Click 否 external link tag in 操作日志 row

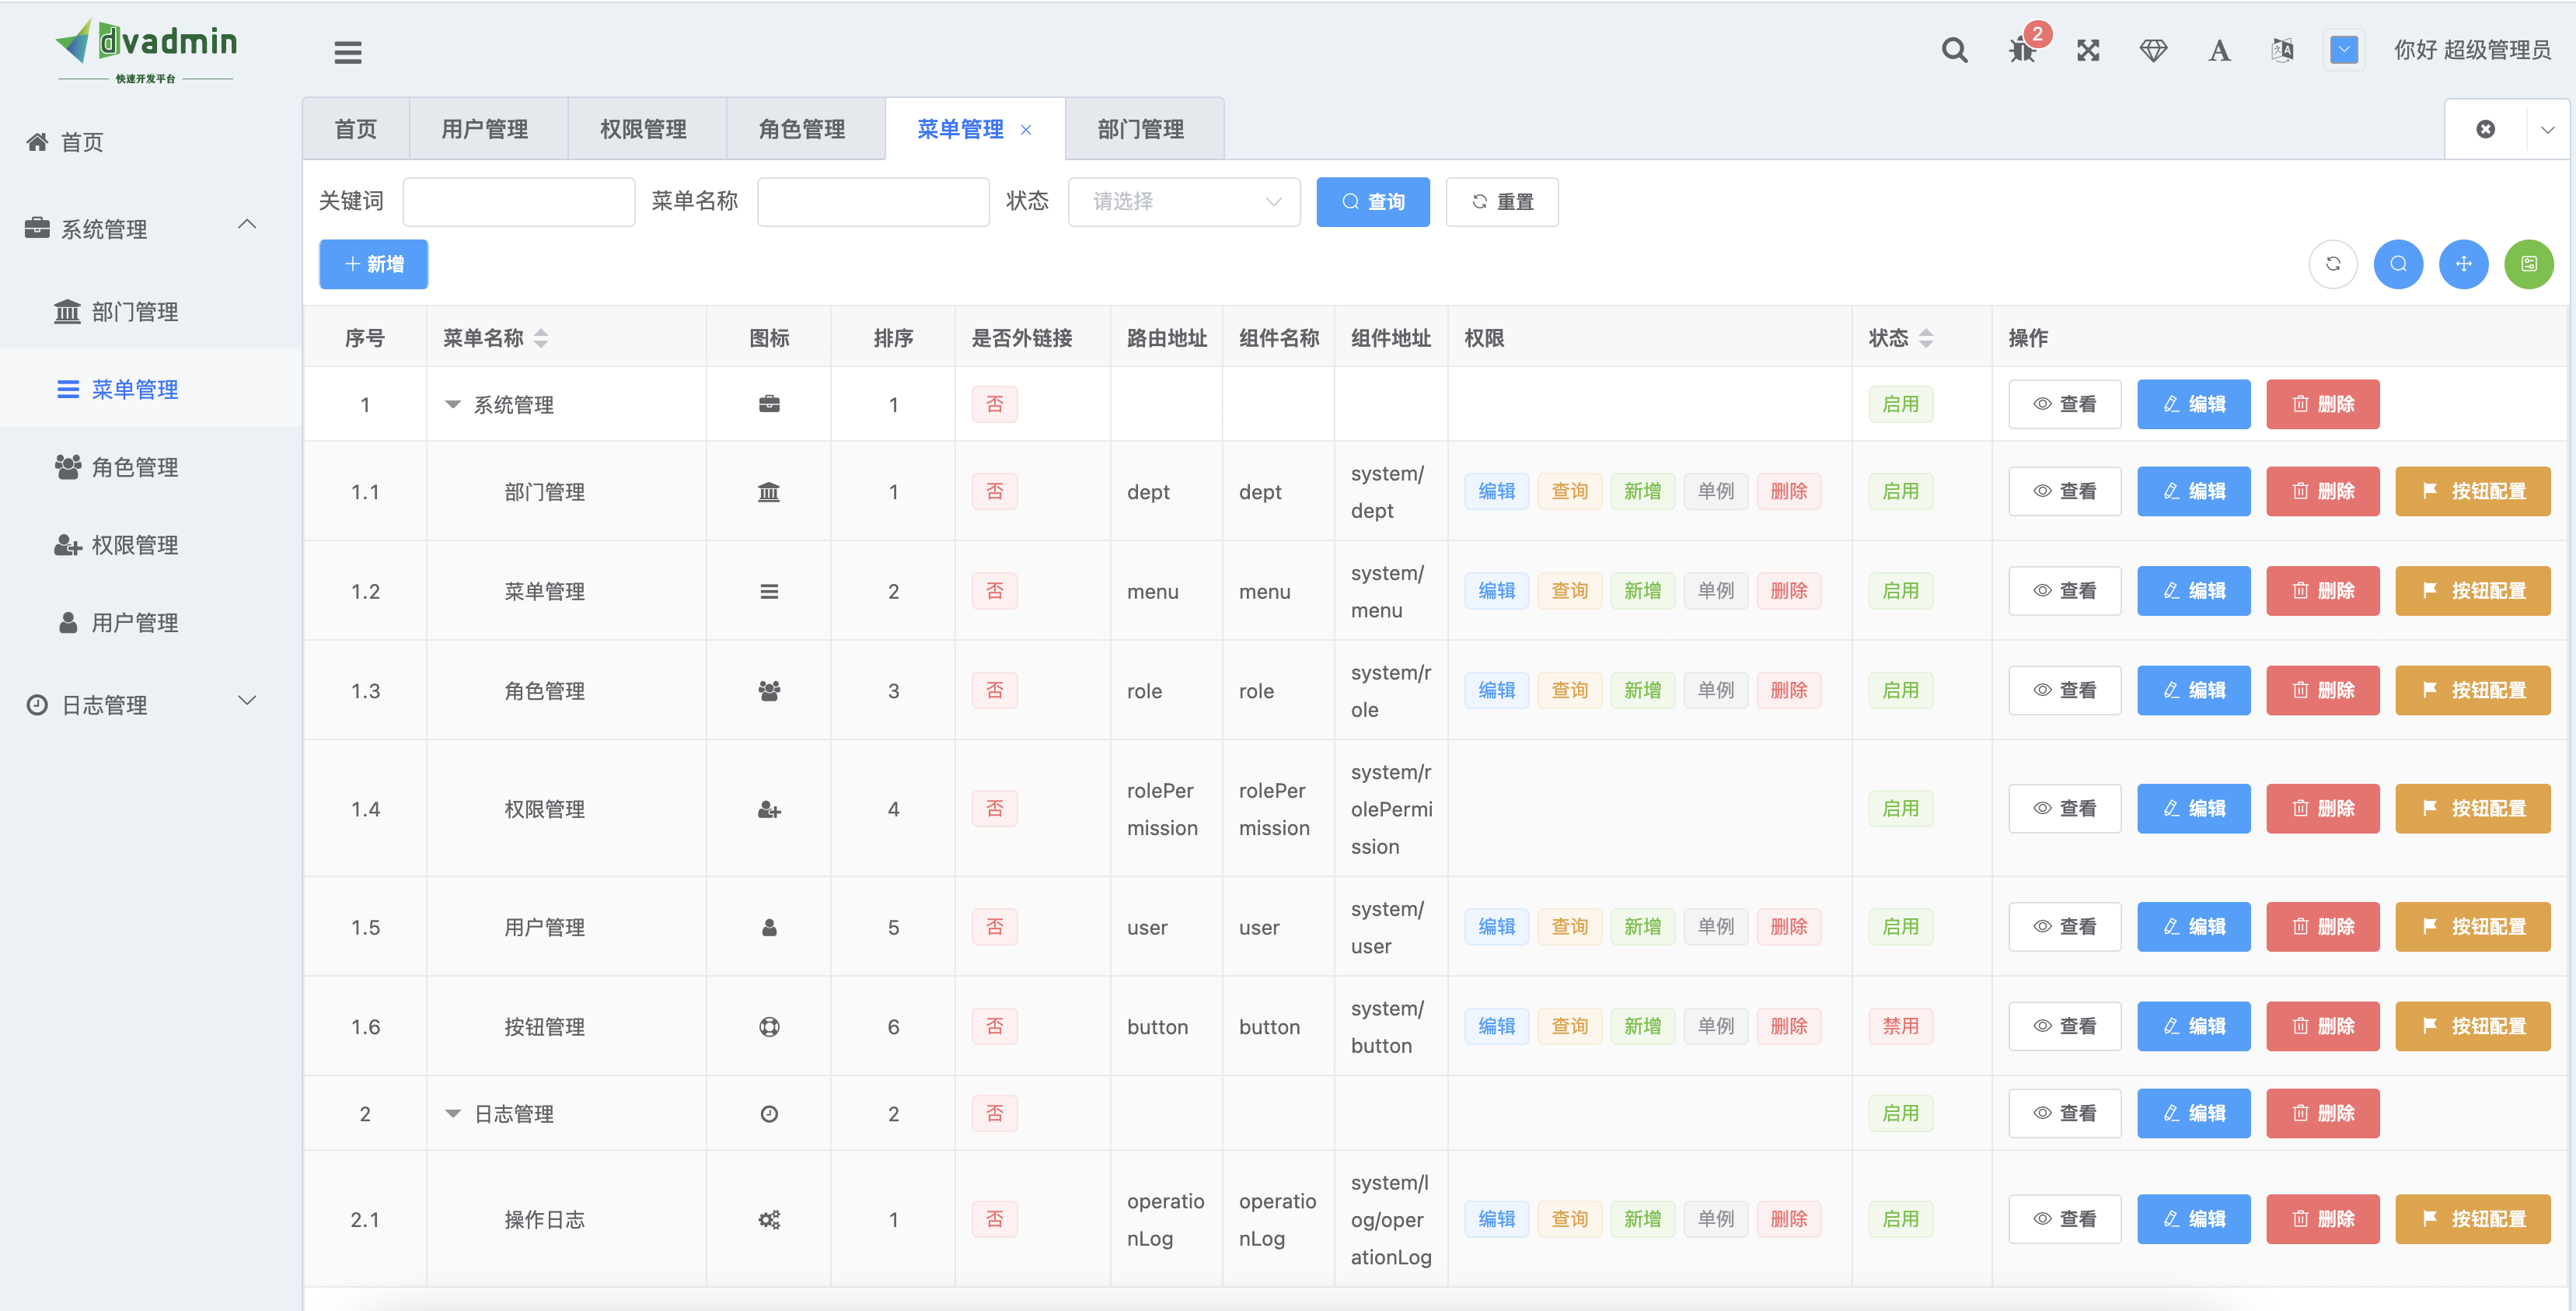tap(995, 1219)
